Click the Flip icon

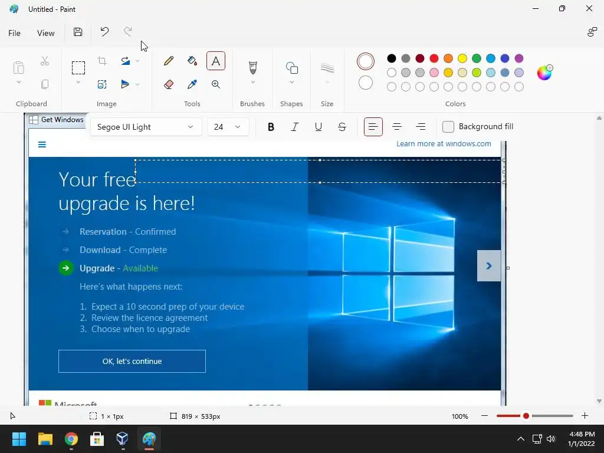pos(125,84)
